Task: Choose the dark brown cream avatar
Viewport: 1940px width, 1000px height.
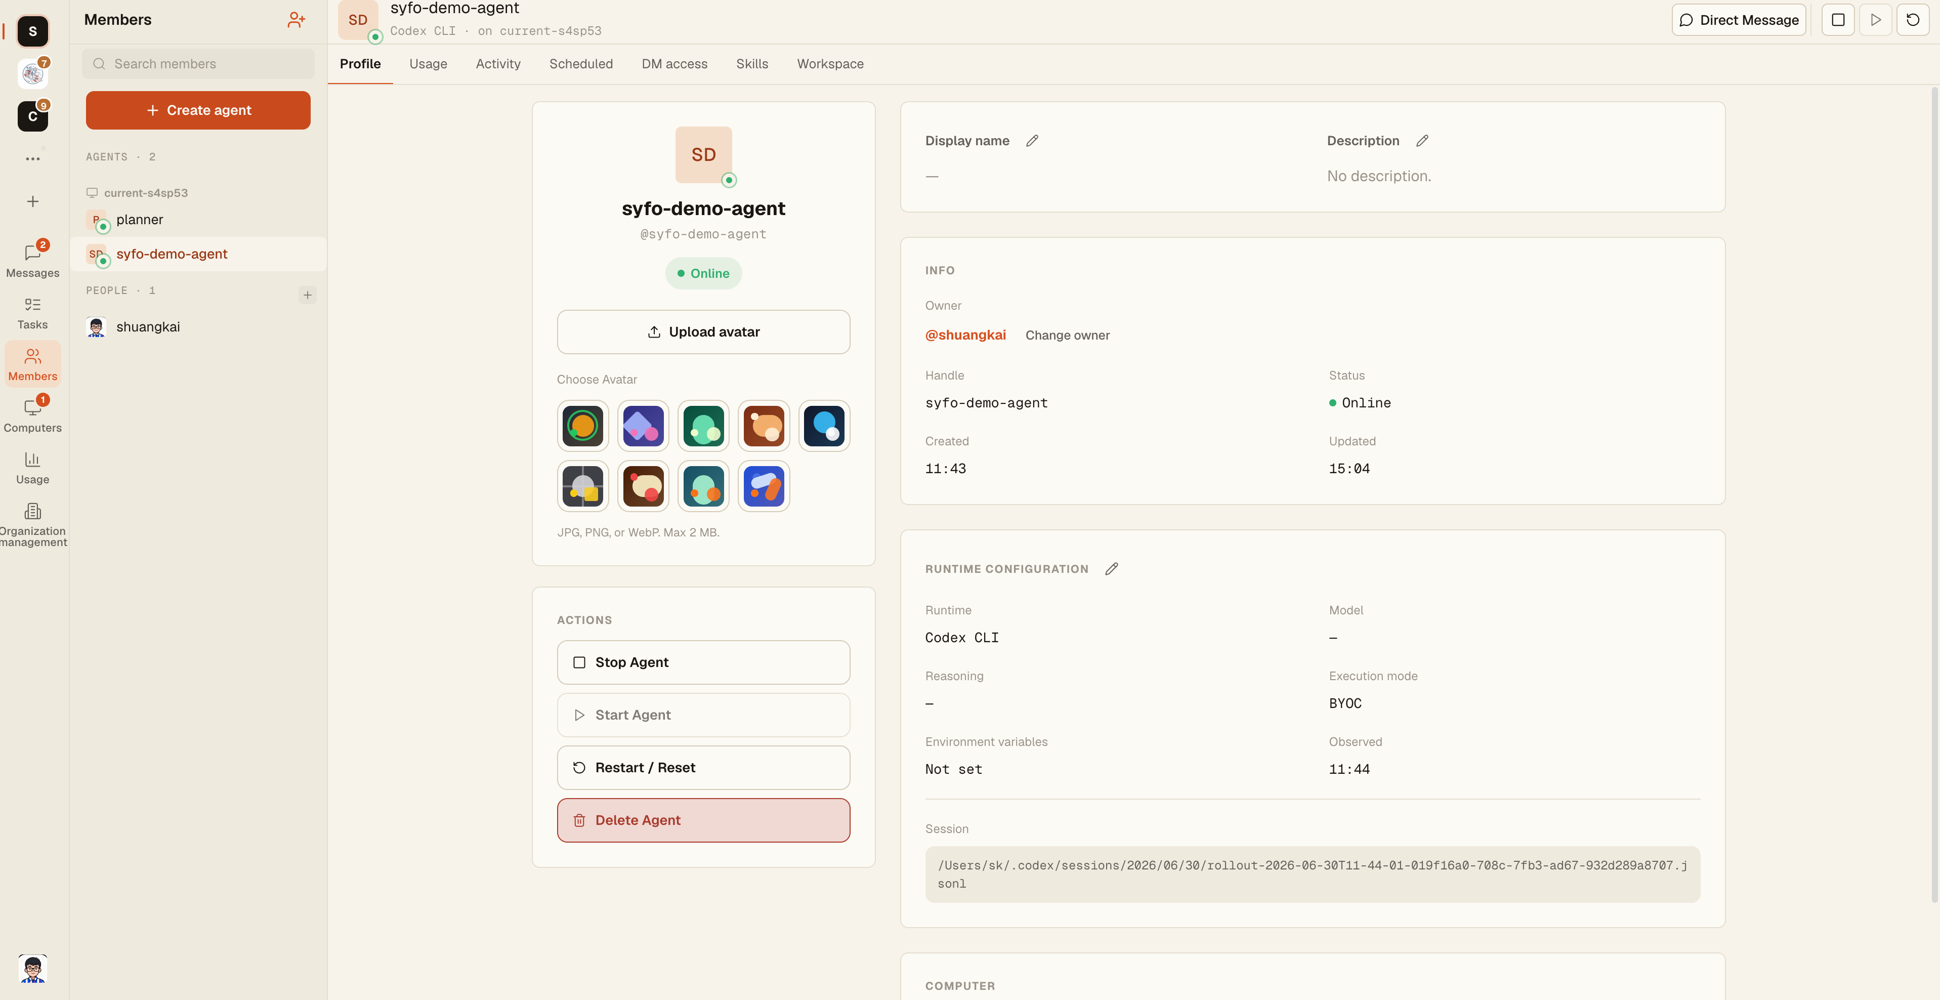Action: [x=643, y=486]
